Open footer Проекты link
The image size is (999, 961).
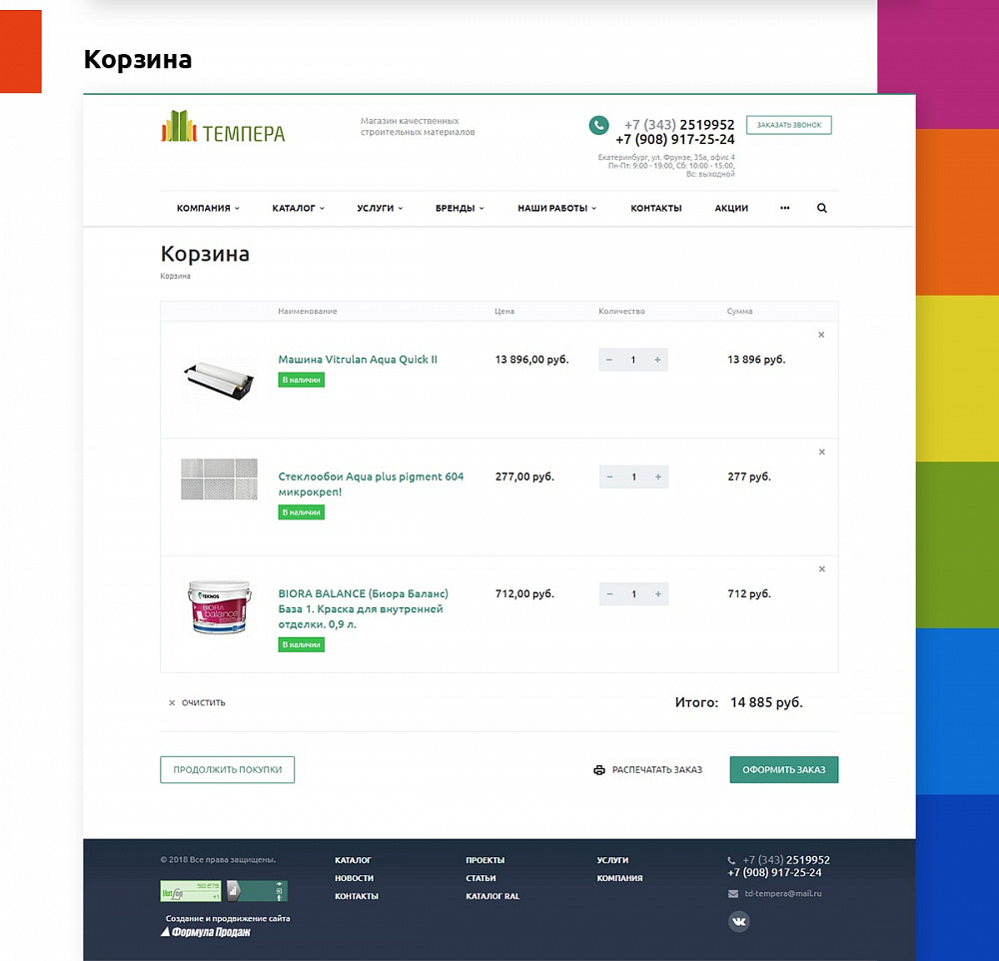pos(485,860)
